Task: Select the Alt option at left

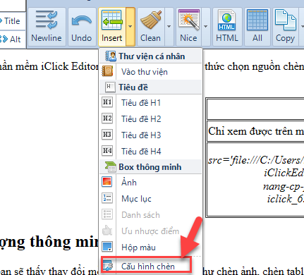Action: 10,39
